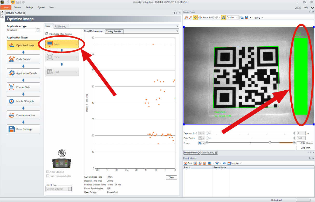Close the Code Quality tab
The height and width of the screenshot is (202, 315).
(216, 153)
